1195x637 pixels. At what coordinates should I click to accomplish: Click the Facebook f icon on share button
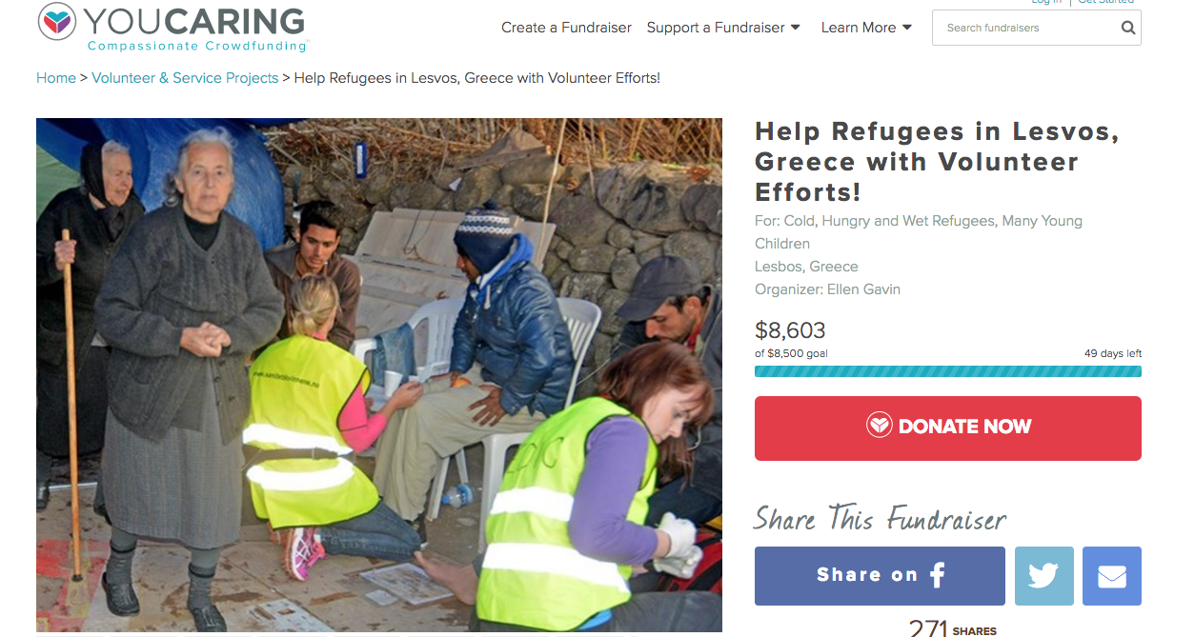(938, 574)
